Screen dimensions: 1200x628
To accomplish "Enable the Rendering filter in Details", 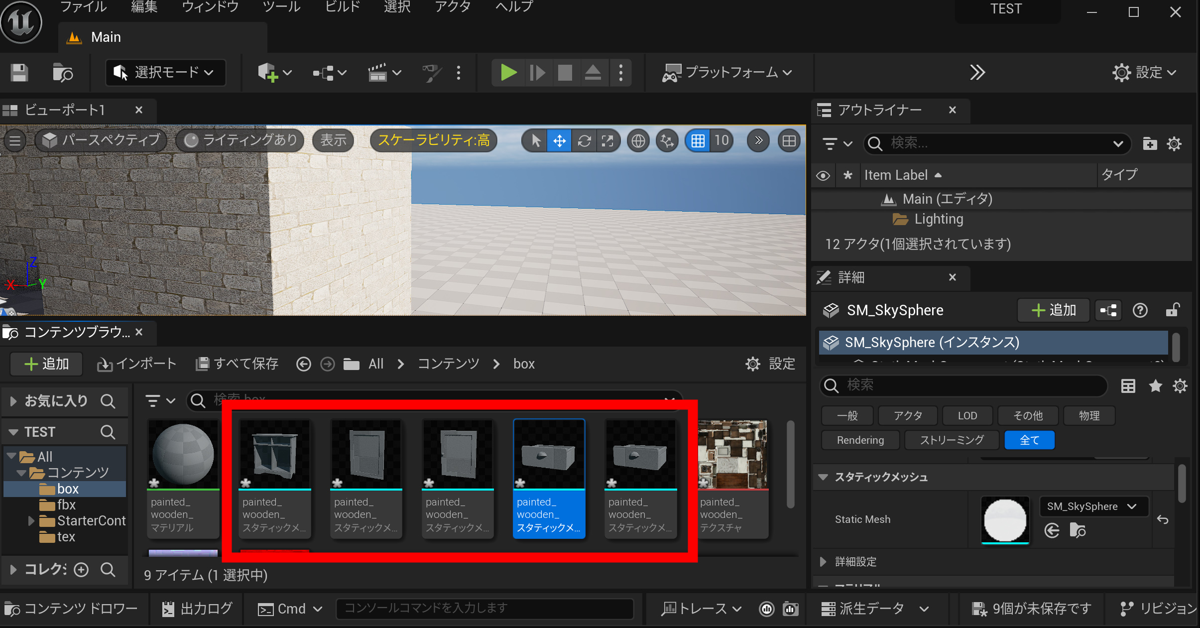I will click(x=860, y=440).
